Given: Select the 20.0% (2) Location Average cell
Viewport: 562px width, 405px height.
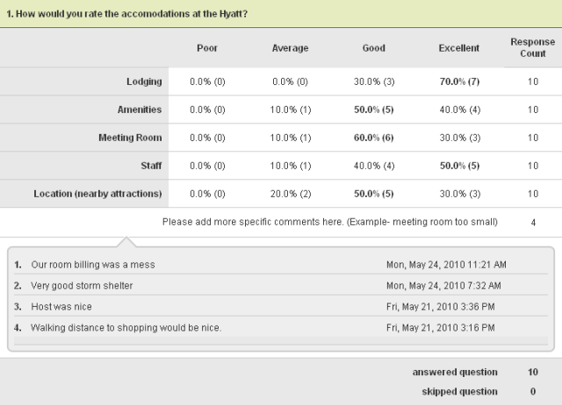Looking at the screenshot, I should point(290,194).
